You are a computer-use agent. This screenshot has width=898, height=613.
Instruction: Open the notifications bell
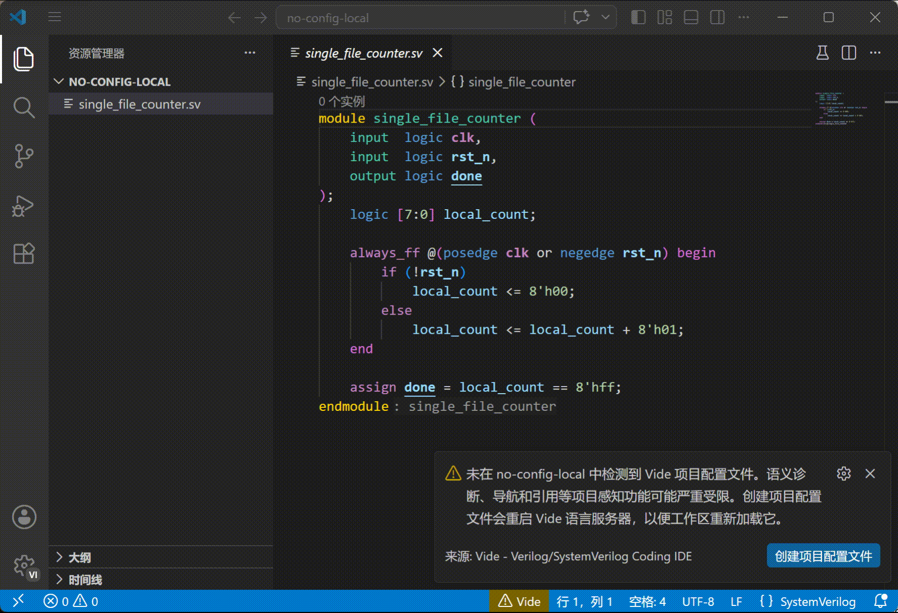pos(881,601)
